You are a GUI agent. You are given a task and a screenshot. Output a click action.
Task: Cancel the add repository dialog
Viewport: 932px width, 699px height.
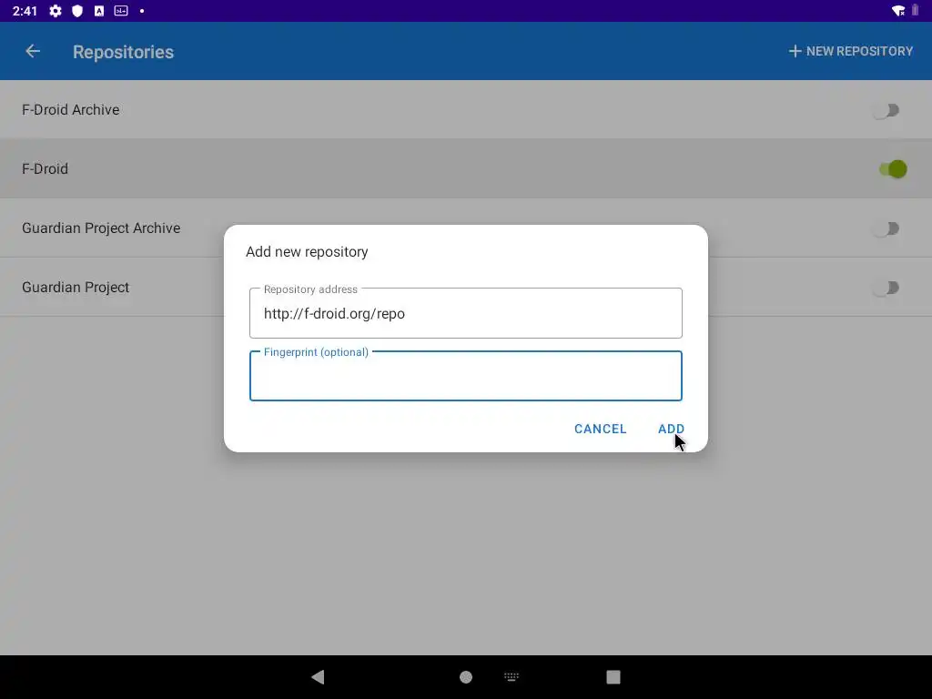click(x=601, y=429)
